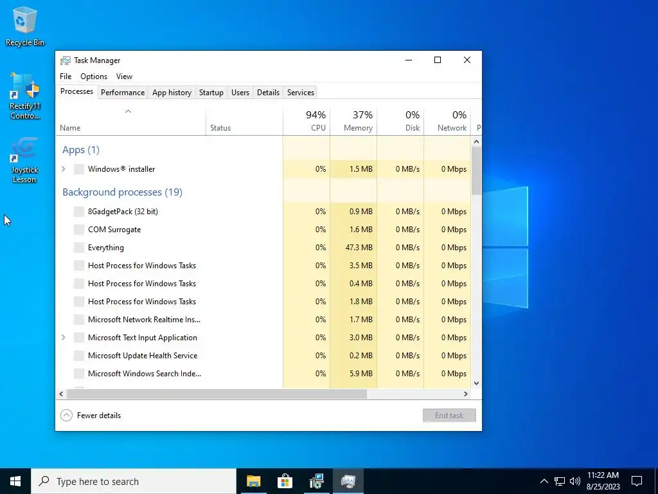Click the Everything process icon
The image size is (658, 494).
pyautogui.click(x=79, y=248)
